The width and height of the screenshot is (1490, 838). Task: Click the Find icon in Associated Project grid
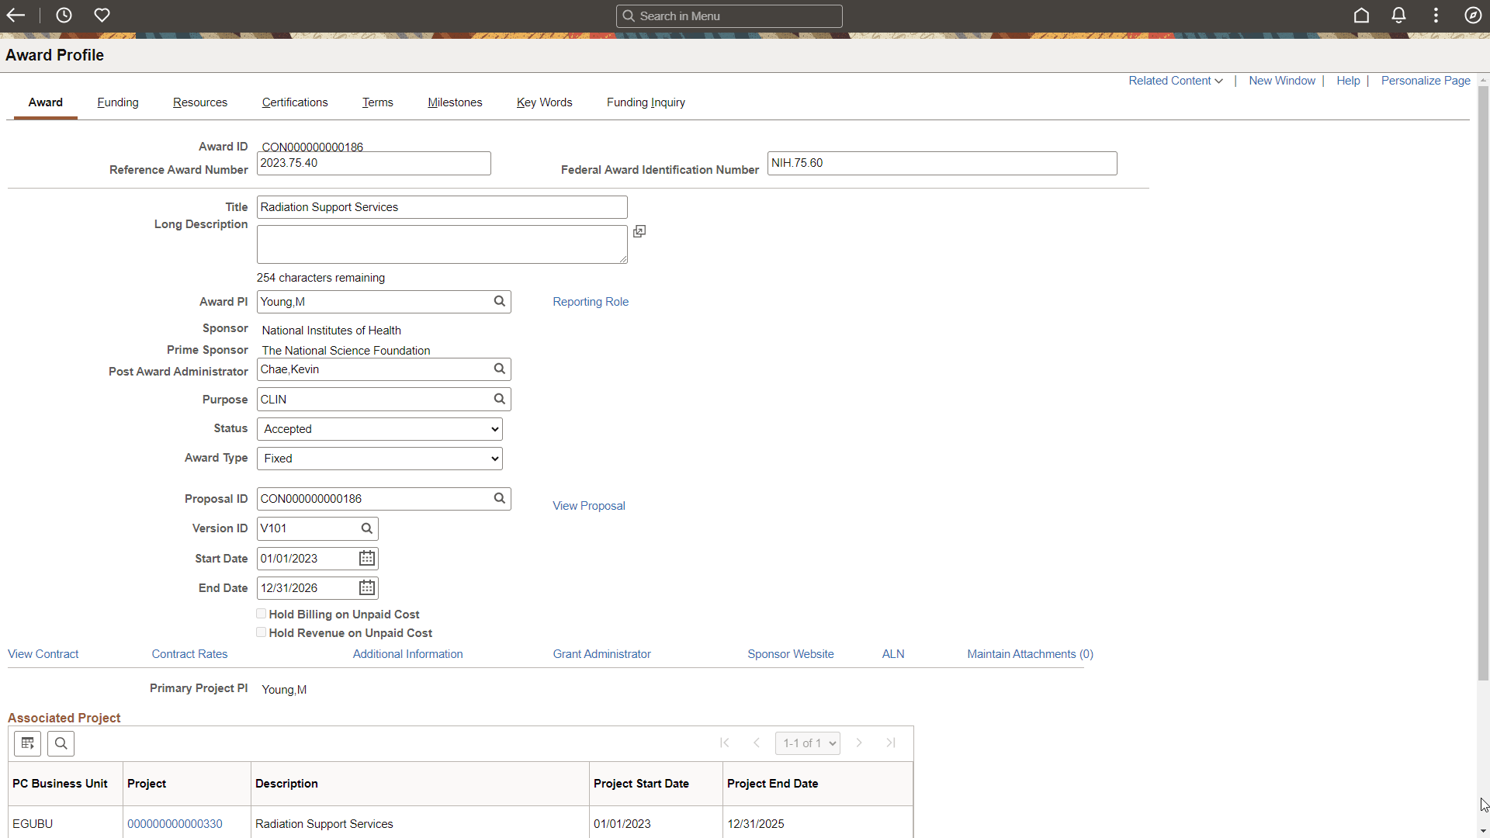pos(61,743)
